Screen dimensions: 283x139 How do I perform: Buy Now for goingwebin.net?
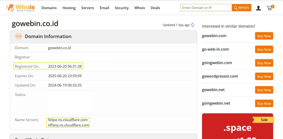pyautogui.click(x=264, y=103)
